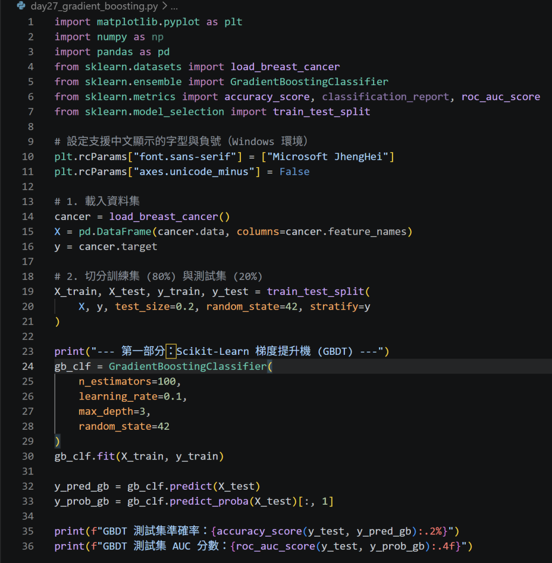Click the "max_depth" parameter

click(x=106, y=411)
